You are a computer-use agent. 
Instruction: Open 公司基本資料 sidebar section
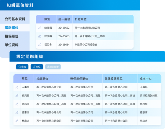pyautogui.click(x=15, y=19)
